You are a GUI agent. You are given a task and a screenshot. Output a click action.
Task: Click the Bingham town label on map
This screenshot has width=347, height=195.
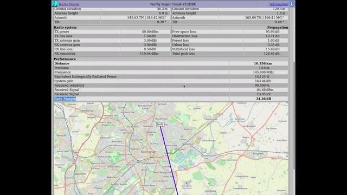coord(258,153)
